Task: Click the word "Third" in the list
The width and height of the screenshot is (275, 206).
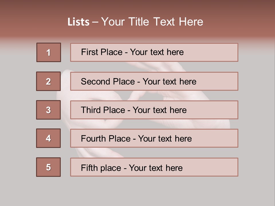Action: (x=91, y=110)
